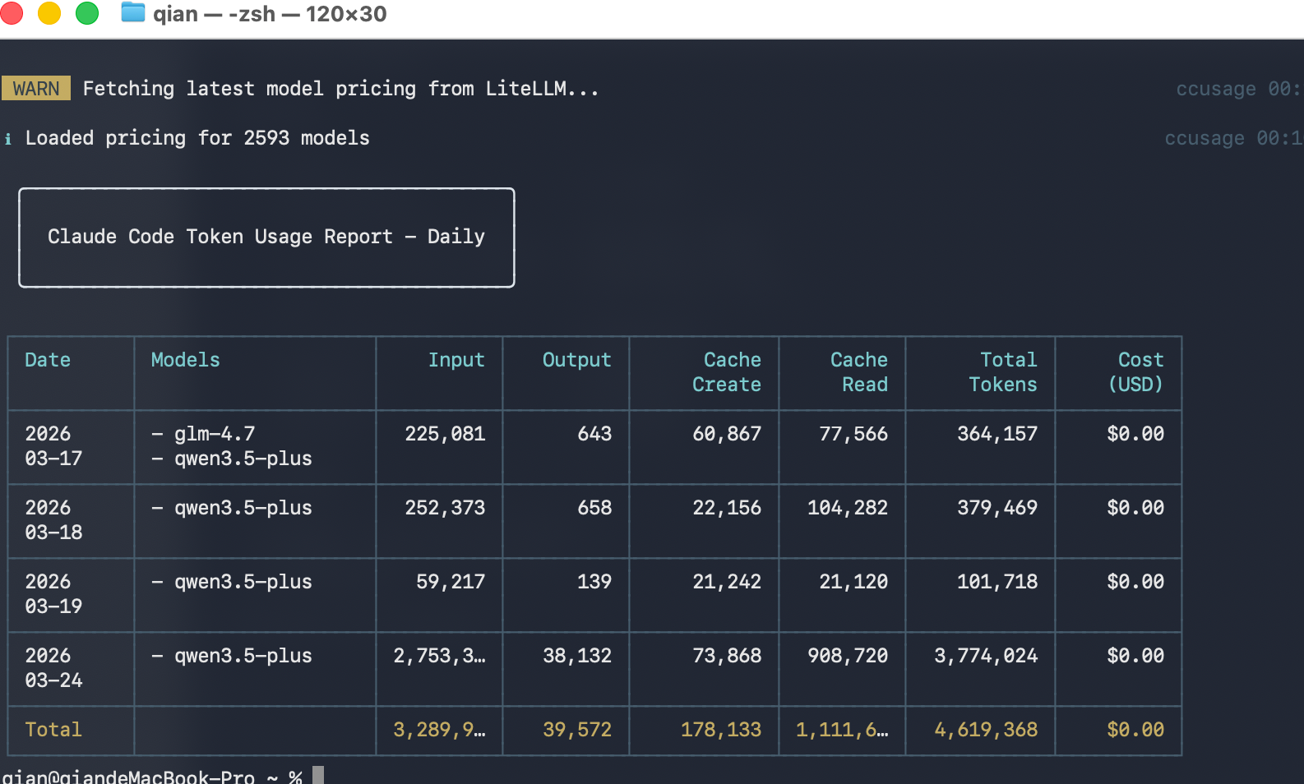Click 'Fetching latest model pricing from LiteLLM...' line
Viewport: 1304px width, 784px height.
tap(340, 89)
